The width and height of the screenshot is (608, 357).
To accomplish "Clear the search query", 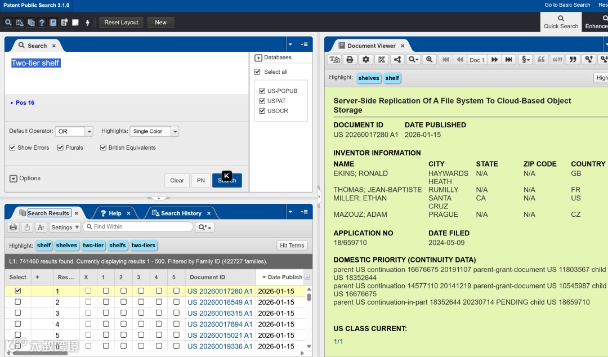I will 177,180.
